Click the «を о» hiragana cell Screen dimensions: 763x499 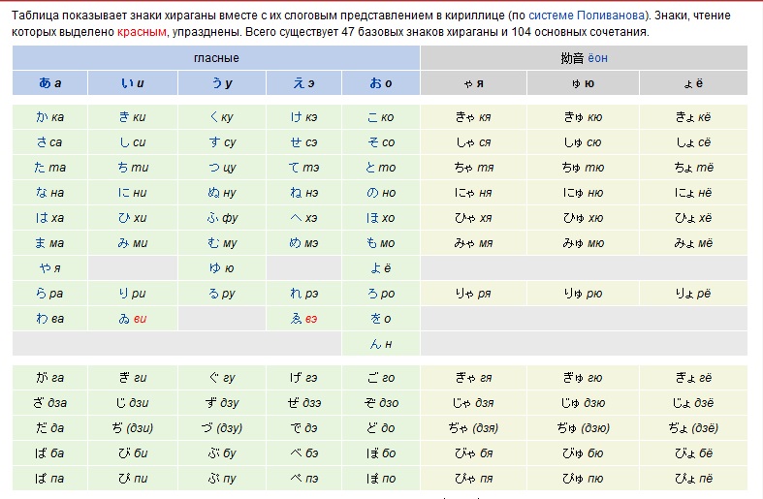pos(381,319)
